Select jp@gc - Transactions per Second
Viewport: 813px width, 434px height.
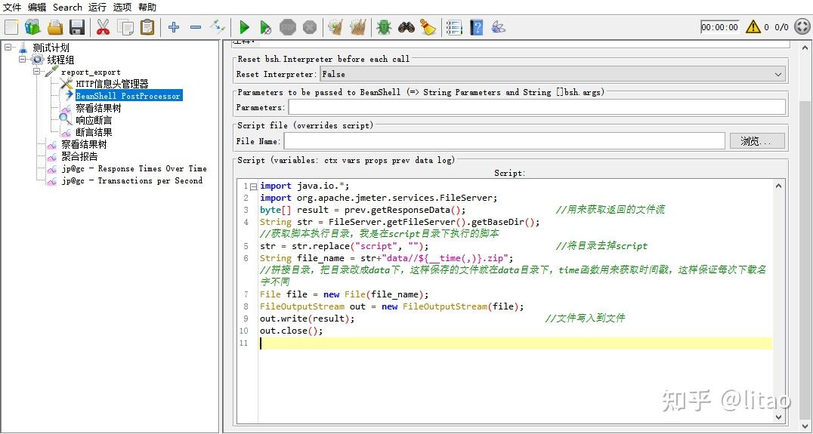(x=131, y=180)
